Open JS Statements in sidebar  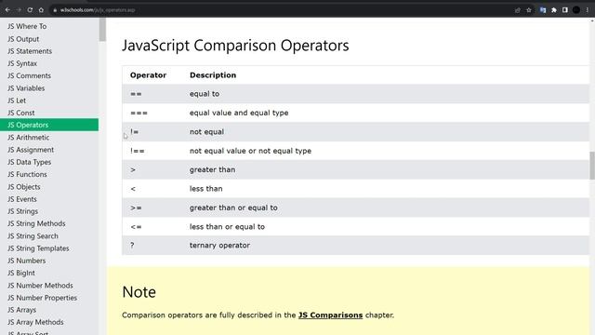coord(30,51)
